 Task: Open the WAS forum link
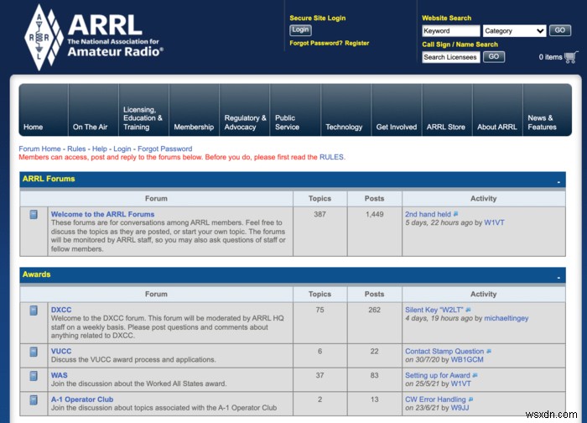pos(60,375)
